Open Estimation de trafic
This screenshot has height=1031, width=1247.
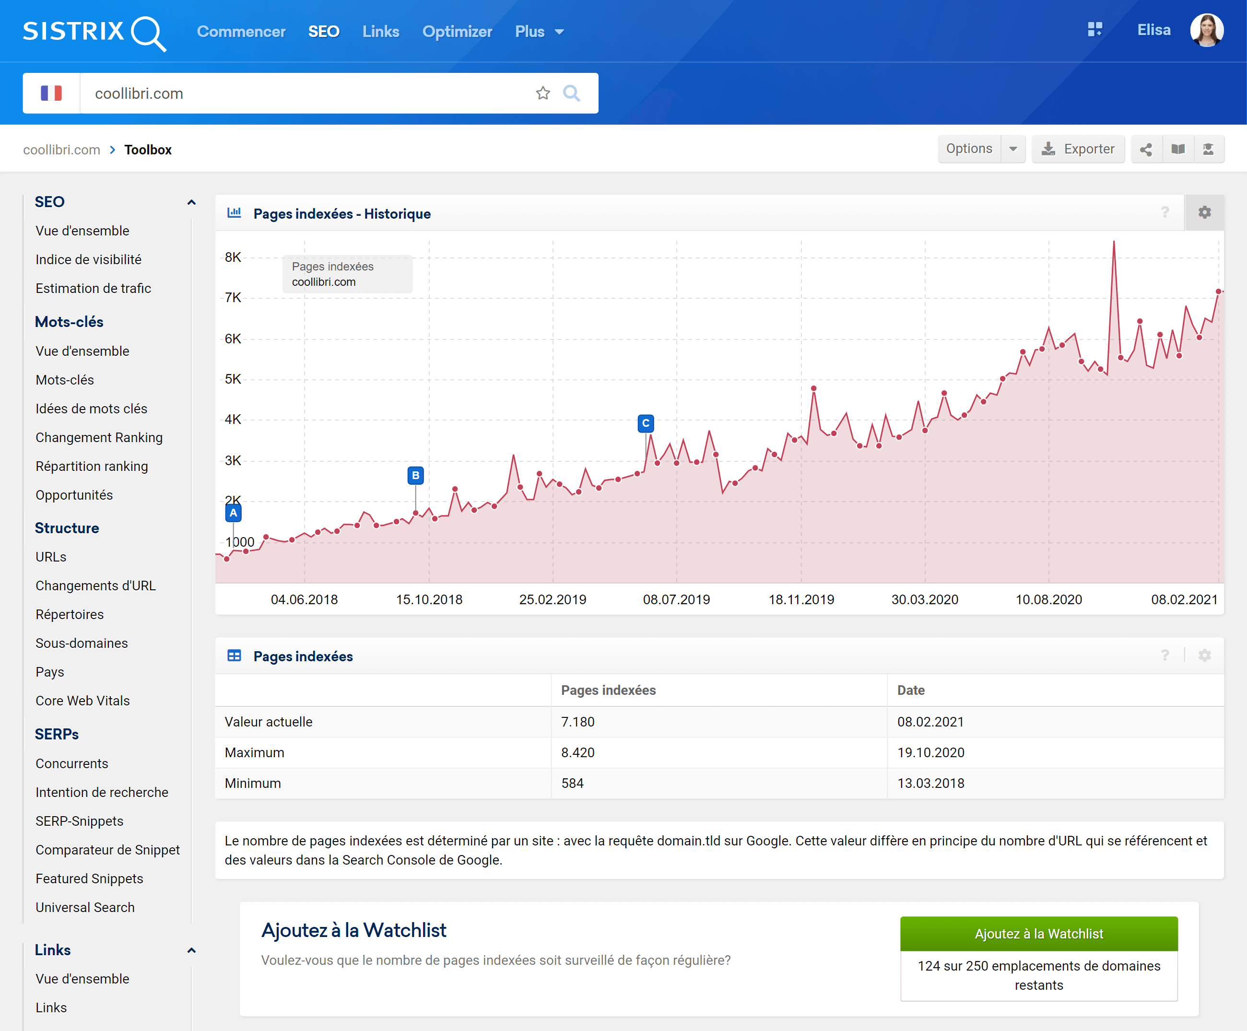click(x=93, y=289)
